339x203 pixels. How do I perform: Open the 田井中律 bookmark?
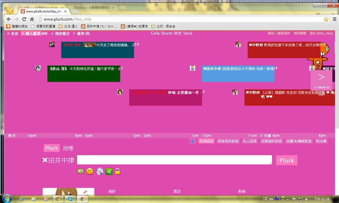click(x=99, y=26)
